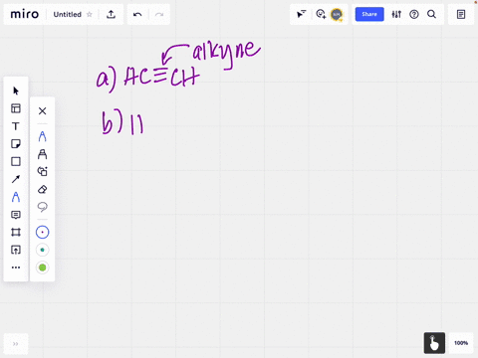Image resolution: width=478 pixels, height=358 pixels.
Task: Undo the last action
Action: [137, 14]
